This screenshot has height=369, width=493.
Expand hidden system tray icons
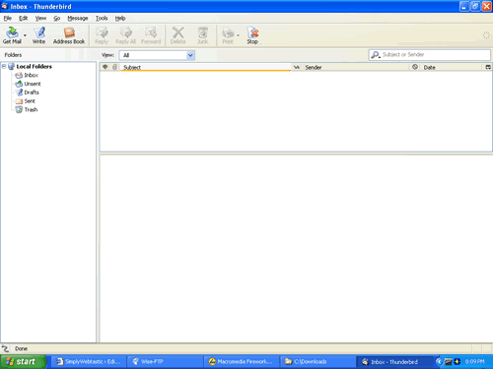[x=439, y=361]
